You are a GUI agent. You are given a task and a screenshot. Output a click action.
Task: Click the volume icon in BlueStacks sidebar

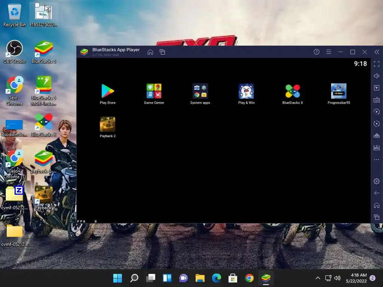377,76
